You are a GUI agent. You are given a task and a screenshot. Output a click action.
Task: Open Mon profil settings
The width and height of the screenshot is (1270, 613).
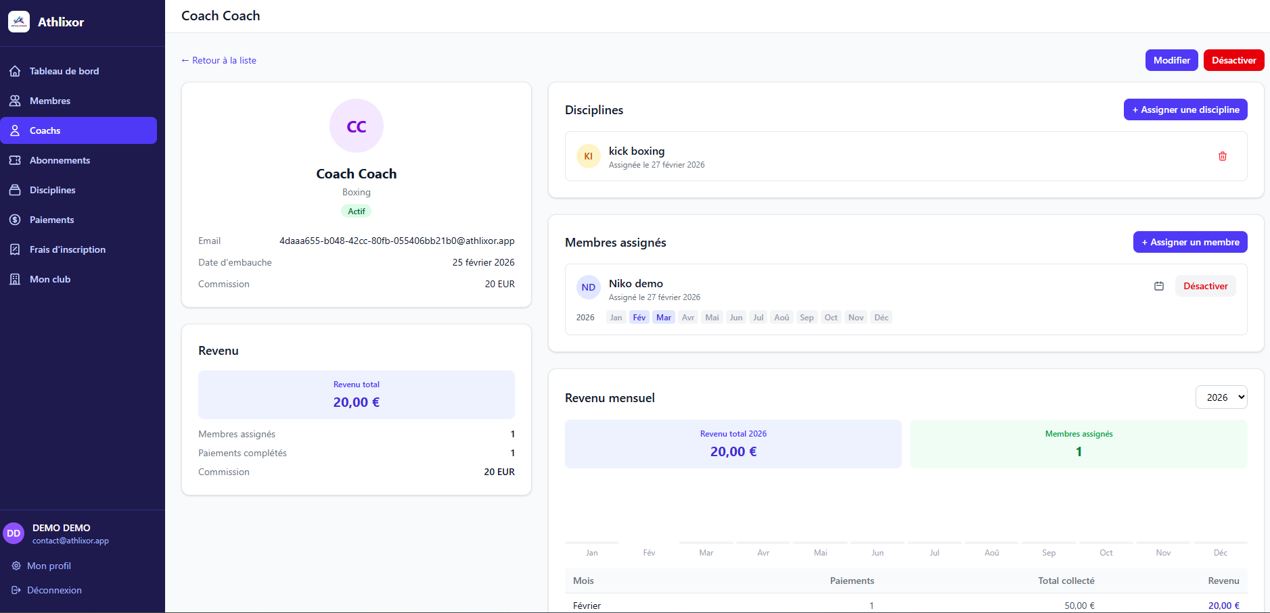point(48,566)
